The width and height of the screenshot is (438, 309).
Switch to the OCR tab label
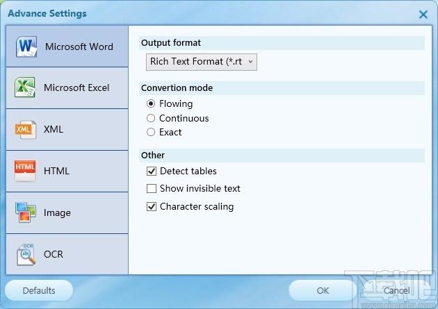(54, 254)
